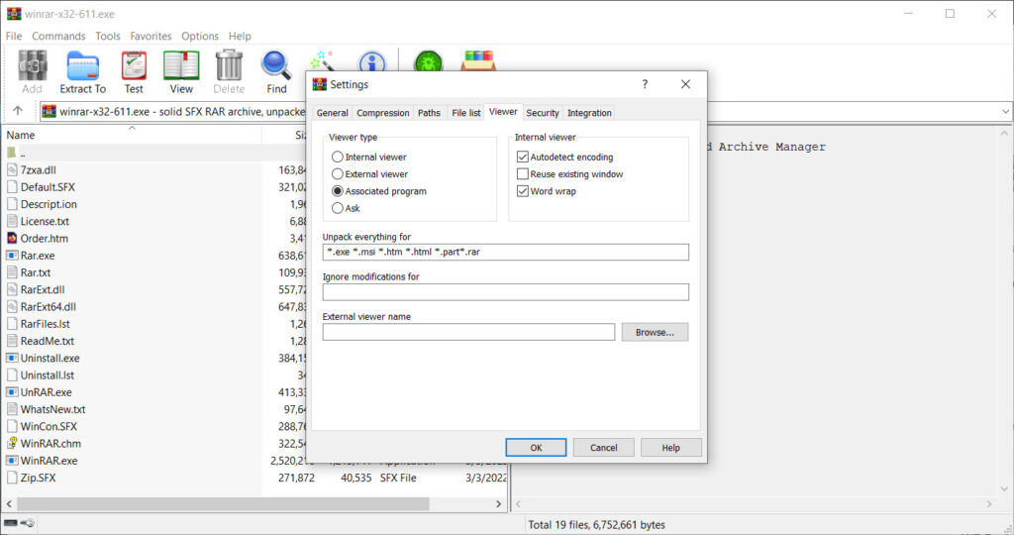Viewport: 1014px width, 535px height.
Task: Click the External viewer name field
Action: pyautogui.click(x=468, y=332)
